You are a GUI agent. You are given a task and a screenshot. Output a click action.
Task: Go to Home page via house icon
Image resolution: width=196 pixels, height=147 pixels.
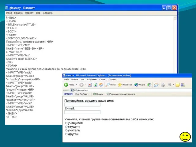click(x=101, y=85)
